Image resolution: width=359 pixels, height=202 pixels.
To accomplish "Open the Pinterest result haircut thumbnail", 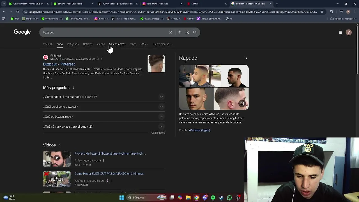I will pyautogui.click(x=156, y=64).
